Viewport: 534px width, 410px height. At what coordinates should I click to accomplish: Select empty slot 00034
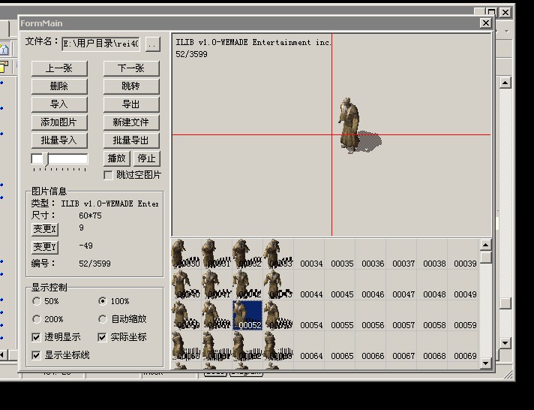coord(309,254)
